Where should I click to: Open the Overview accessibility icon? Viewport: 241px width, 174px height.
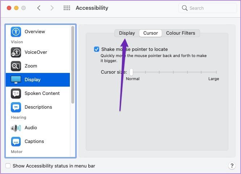(x=16, y=32)
